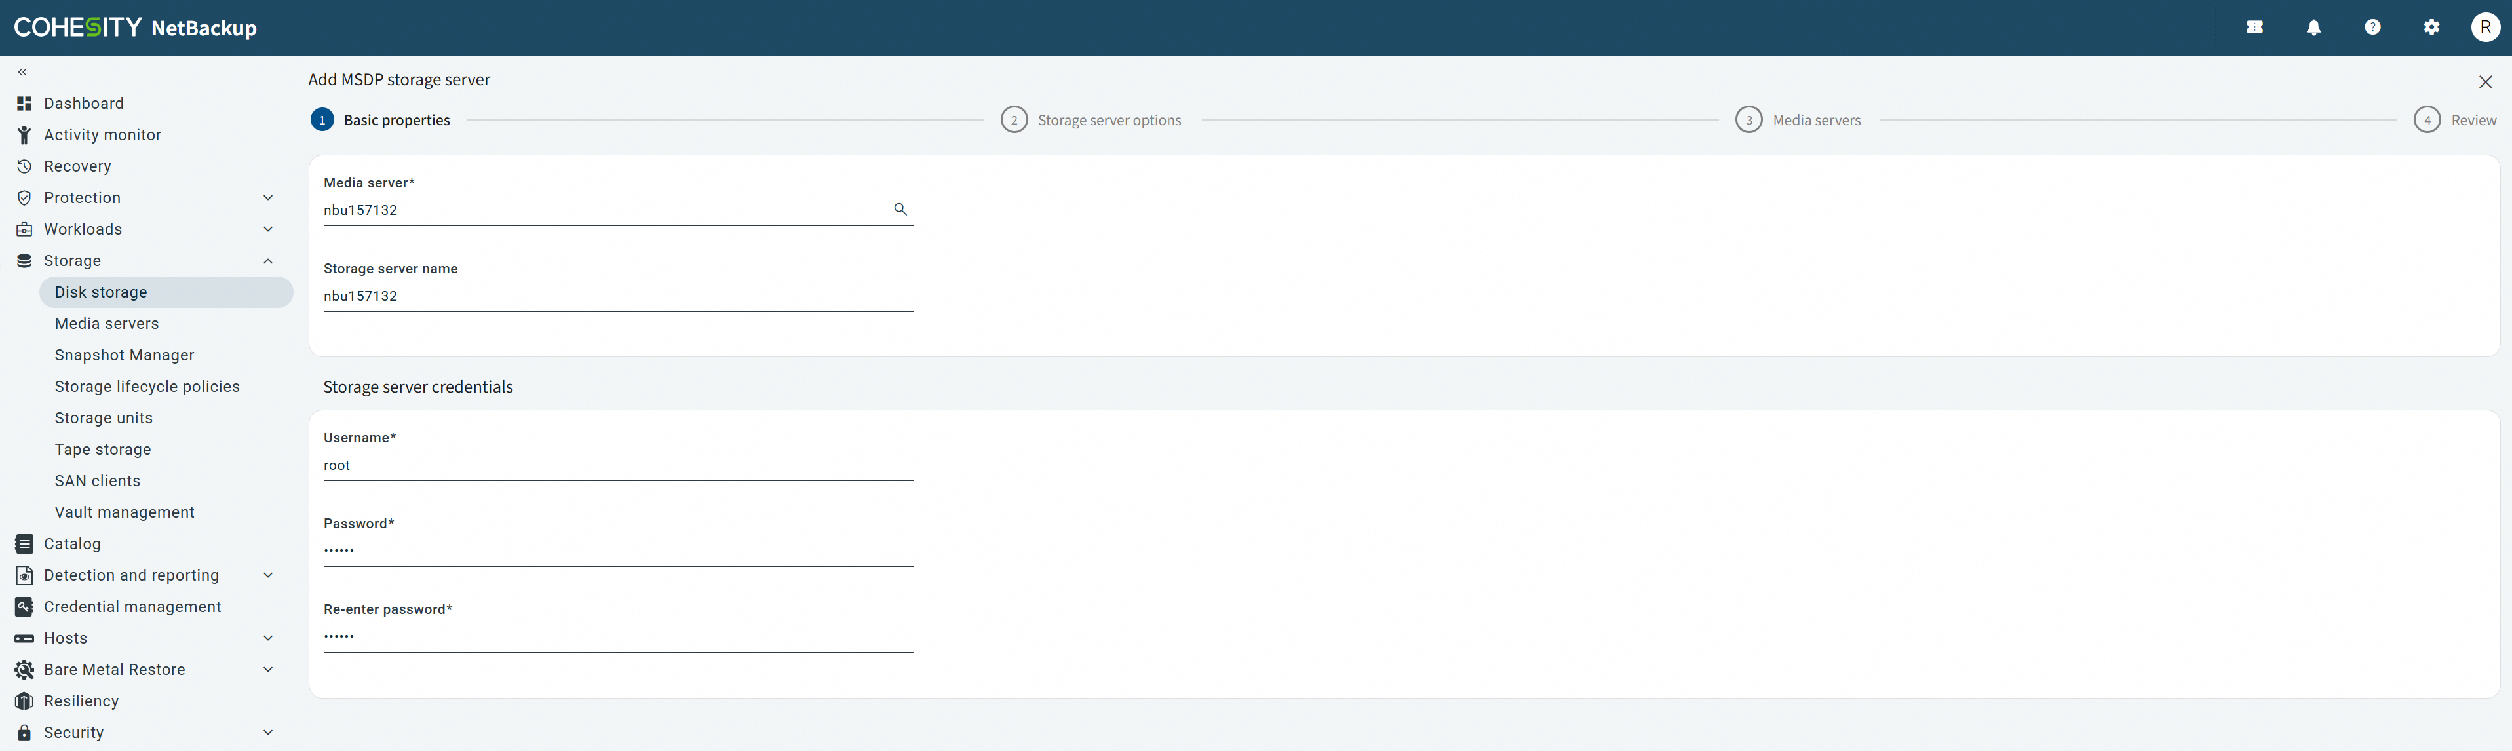Screen dimensions: 2512x751
Task: Click the Workloads briefcase icon
Action: pos(24,229)
